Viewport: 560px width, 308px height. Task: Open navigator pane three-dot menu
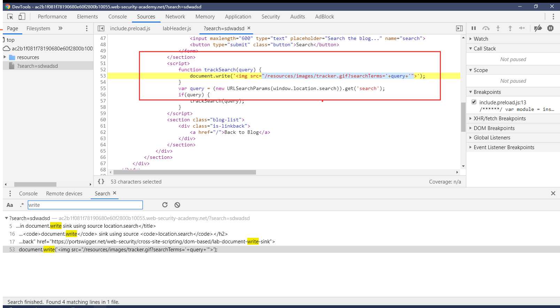[x=87, y=29]
